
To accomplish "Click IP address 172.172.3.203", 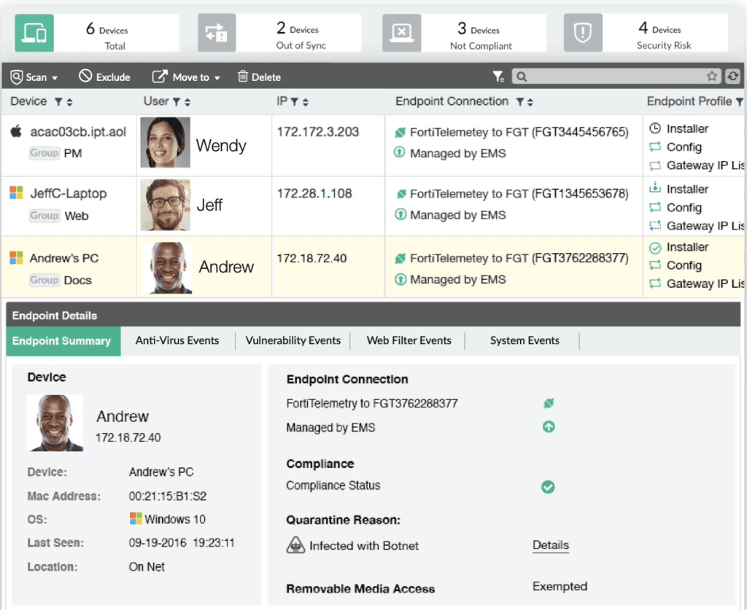I will click(318, 132).
